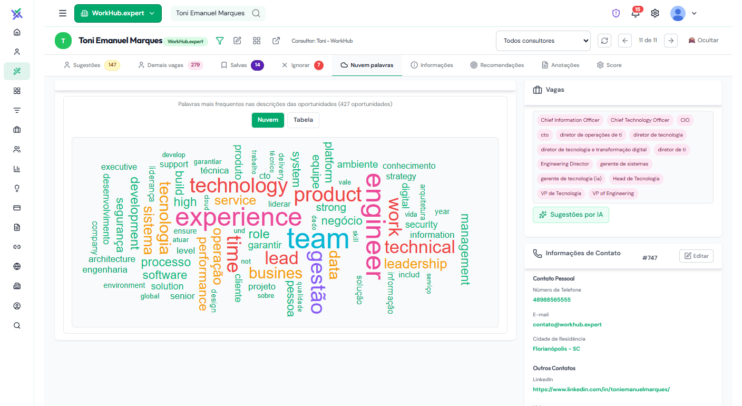
Task: Open the Home icon in the sidebar
Action: (17, 32)
